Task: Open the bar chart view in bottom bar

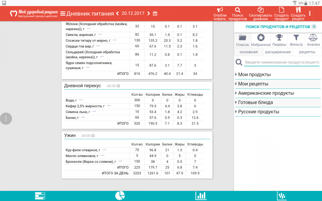Action: point(201,195)
